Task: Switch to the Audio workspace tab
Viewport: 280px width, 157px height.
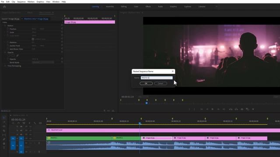Action: click(161, 7)
